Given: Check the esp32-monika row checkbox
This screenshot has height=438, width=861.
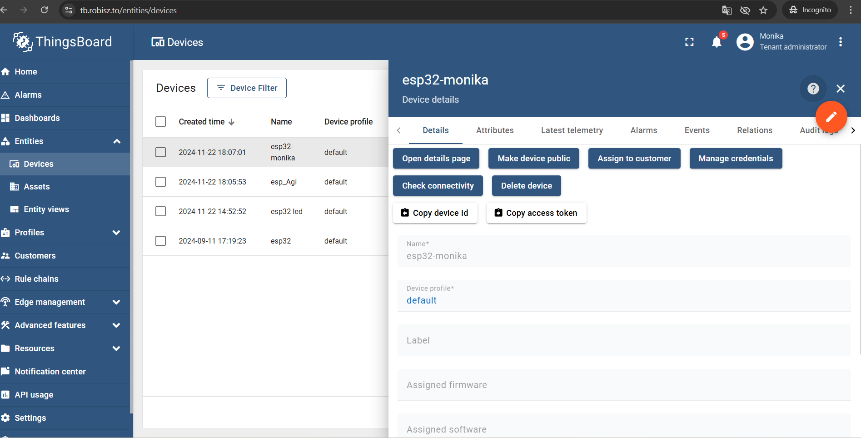Looking at the screenshot, I should click(x=161, y=152).
